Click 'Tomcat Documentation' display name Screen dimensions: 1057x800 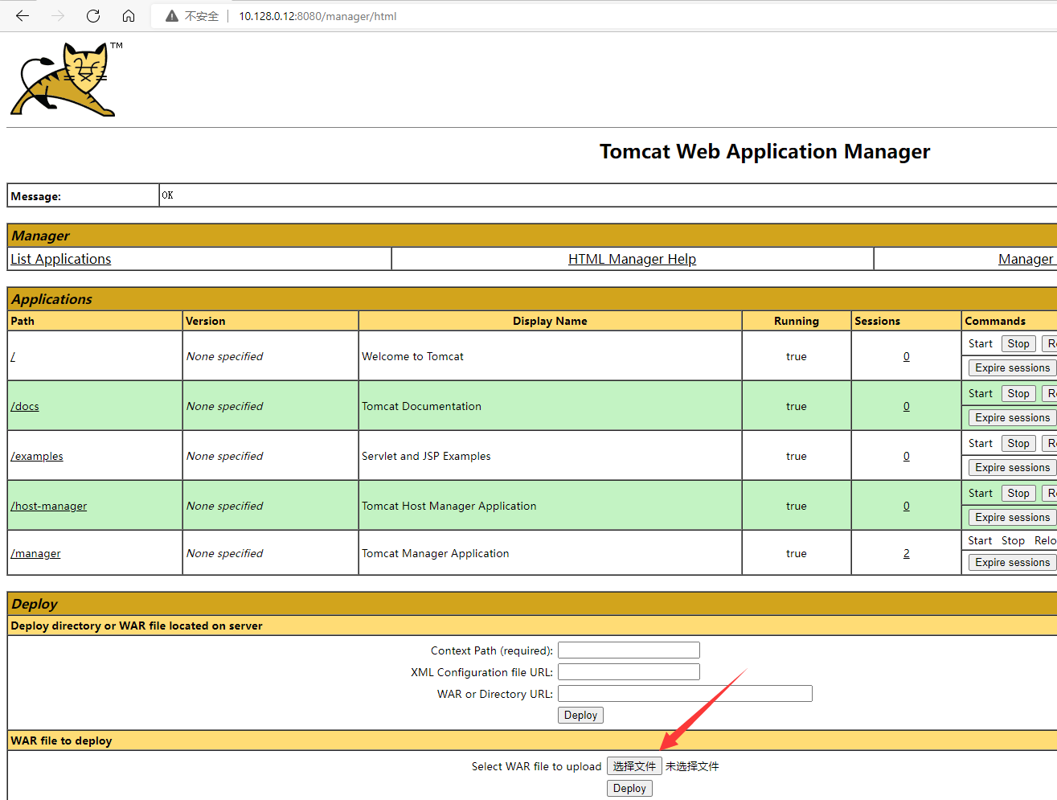(x=421, y=406)
